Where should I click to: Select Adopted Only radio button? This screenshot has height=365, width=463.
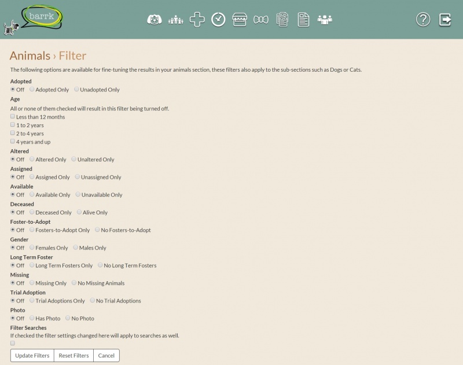[x=32, y=89]
